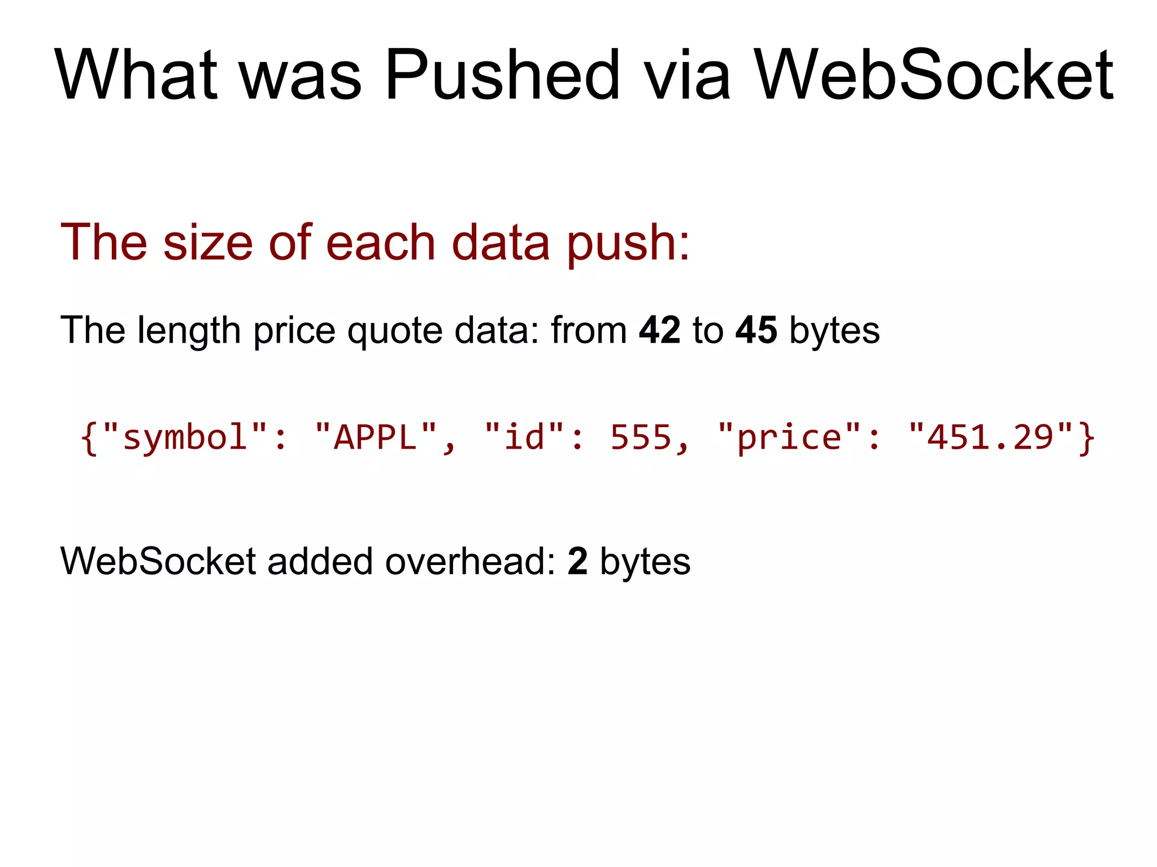Click the closing curly brace of the JSON
Screen dimensions: 1157x867
[x=1087, y=437]
